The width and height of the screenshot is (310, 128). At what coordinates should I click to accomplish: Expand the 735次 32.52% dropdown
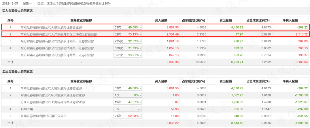pos(128,41)
